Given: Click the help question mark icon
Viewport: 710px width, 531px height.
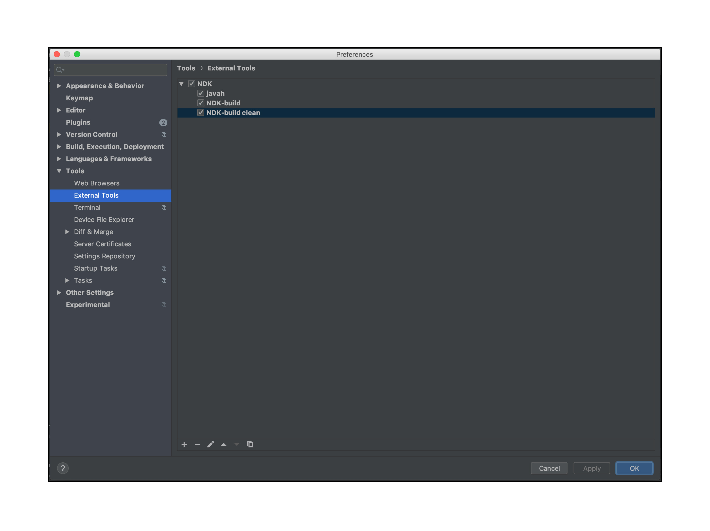Looking at the screenshot, I should (63, 468).
